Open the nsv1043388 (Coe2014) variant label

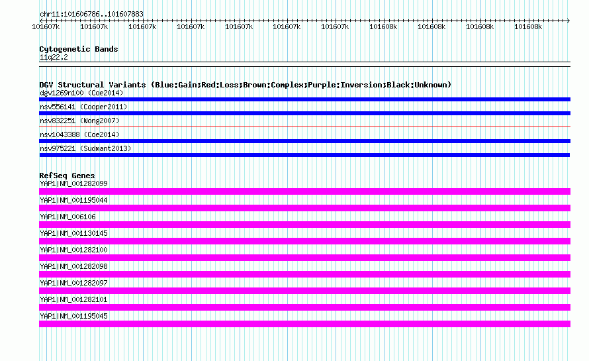[79, 134]
